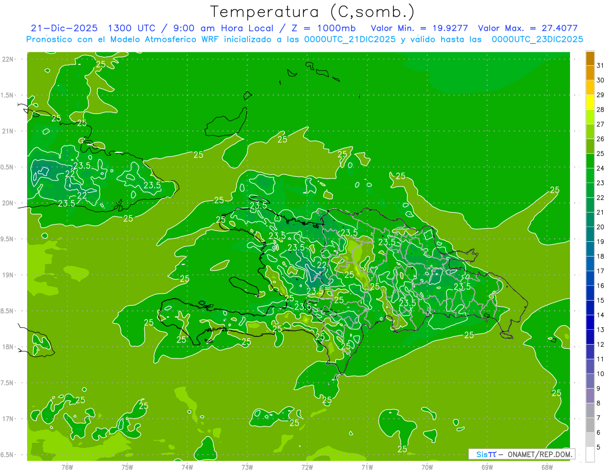Click the '74W' longitude axis label
This screenshot has height=474, width=614.
click(187, 467)
